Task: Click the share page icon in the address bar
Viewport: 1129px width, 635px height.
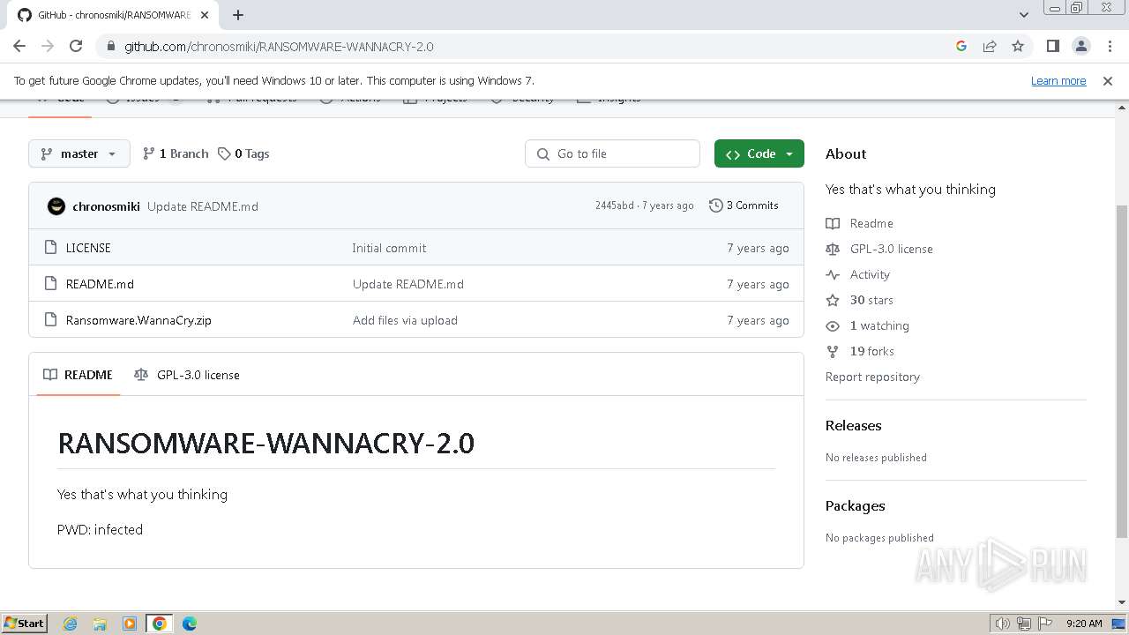Action: [990, 46]
